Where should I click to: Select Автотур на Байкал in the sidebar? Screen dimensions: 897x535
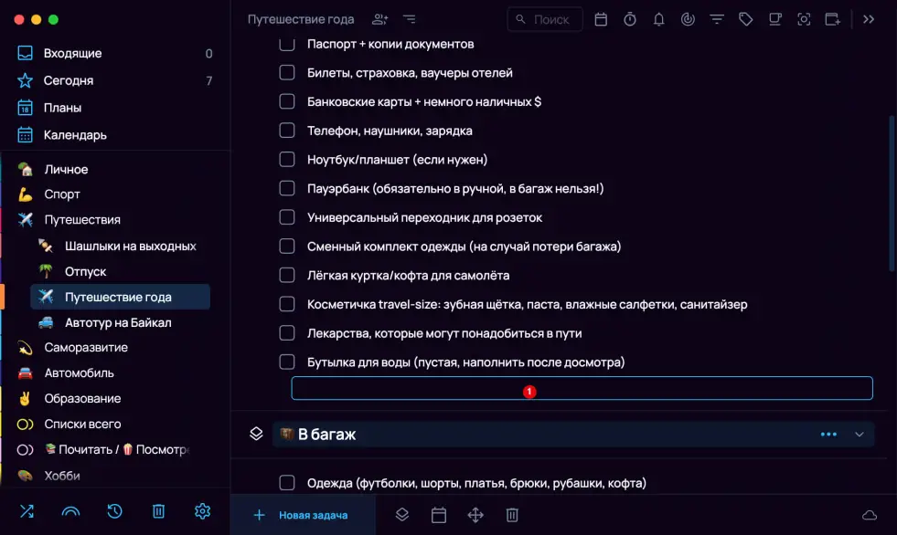pos(118,322)
